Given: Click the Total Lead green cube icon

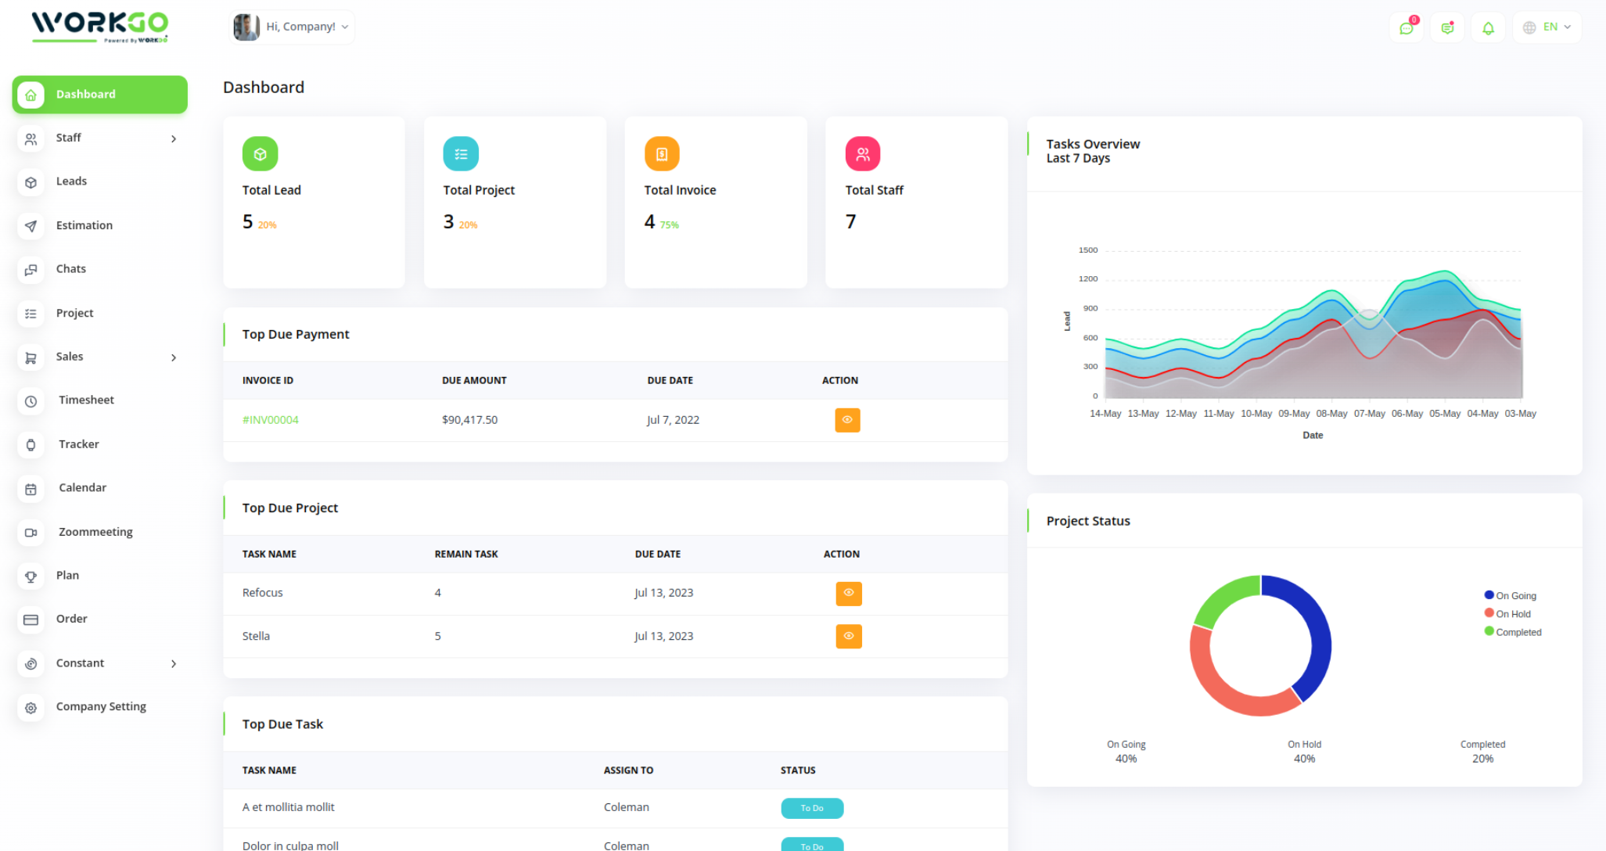Looking at the screenshot, I should [260, 154].
